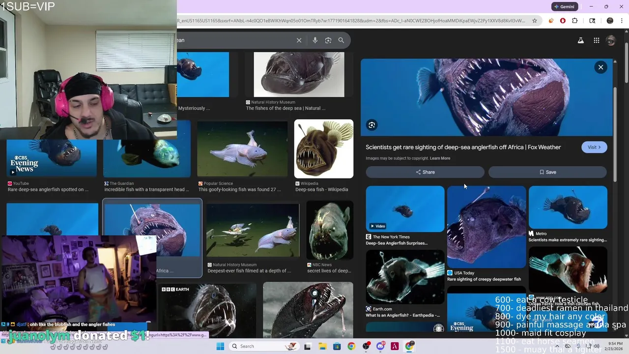Open the Chrome extensions puzzle icon
629x354 pixels.
(x=575, y=21)
